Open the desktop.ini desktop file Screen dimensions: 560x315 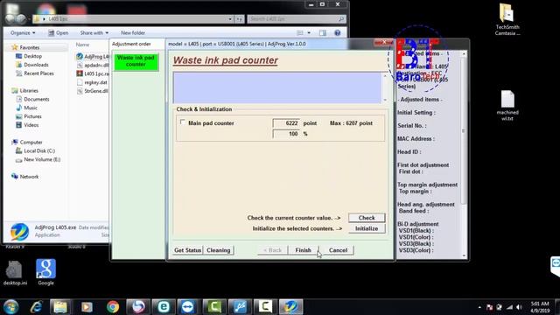[x=15, y=273]
